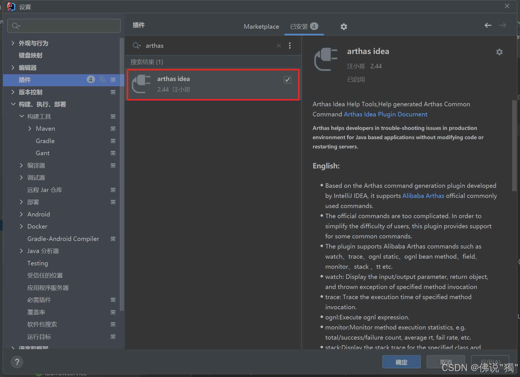Clear the arthas search text

click(x=279, y=46)
